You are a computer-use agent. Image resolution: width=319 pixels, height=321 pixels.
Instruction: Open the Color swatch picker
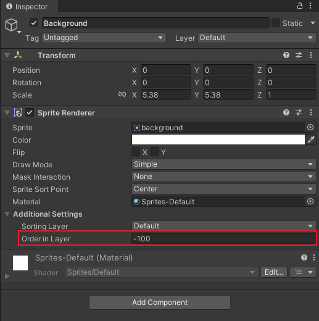[218, 140]
